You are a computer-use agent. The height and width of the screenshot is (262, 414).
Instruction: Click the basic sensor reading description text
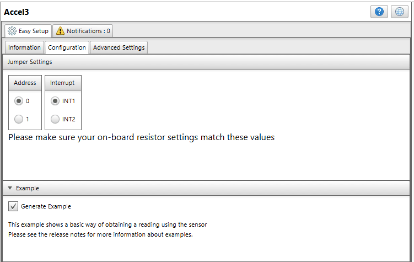[x=107, y=224]
